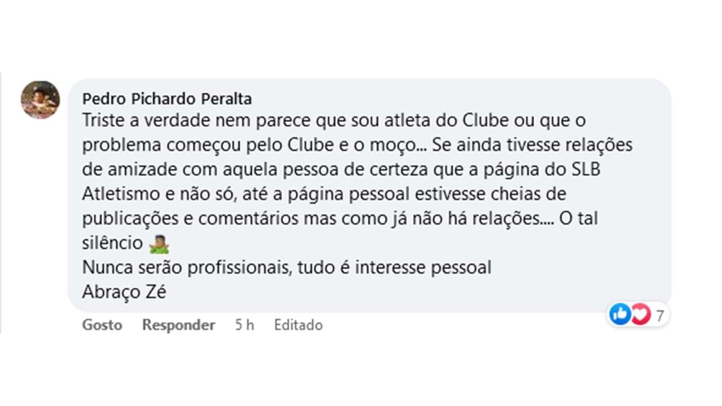The image size is (722, 406).
Task: Click Responder to reply to comment
Action: (178, 325)
